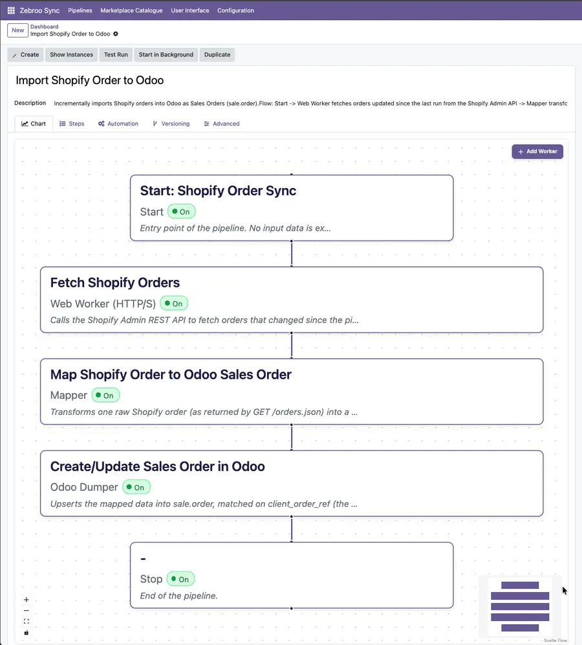The width and height of the screenshot is (582, 645).
Task: Click the flow minimap overview
Action: (520, 606)
